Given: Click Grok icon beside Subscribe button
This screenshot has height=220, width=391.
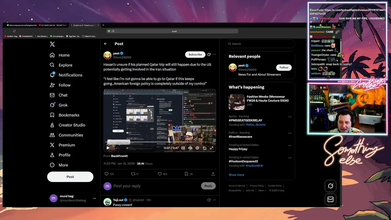Looking at the screenshot, I should (209, 54).
